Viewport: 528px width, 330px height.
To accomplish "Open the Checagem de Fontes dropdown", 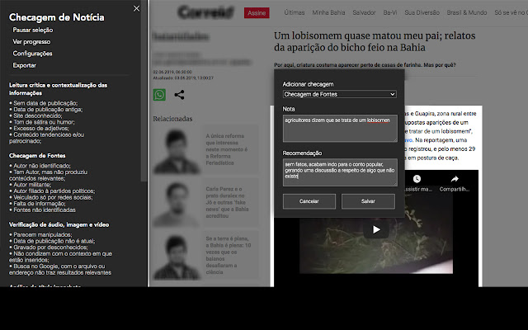I will (x=339, y=94).
